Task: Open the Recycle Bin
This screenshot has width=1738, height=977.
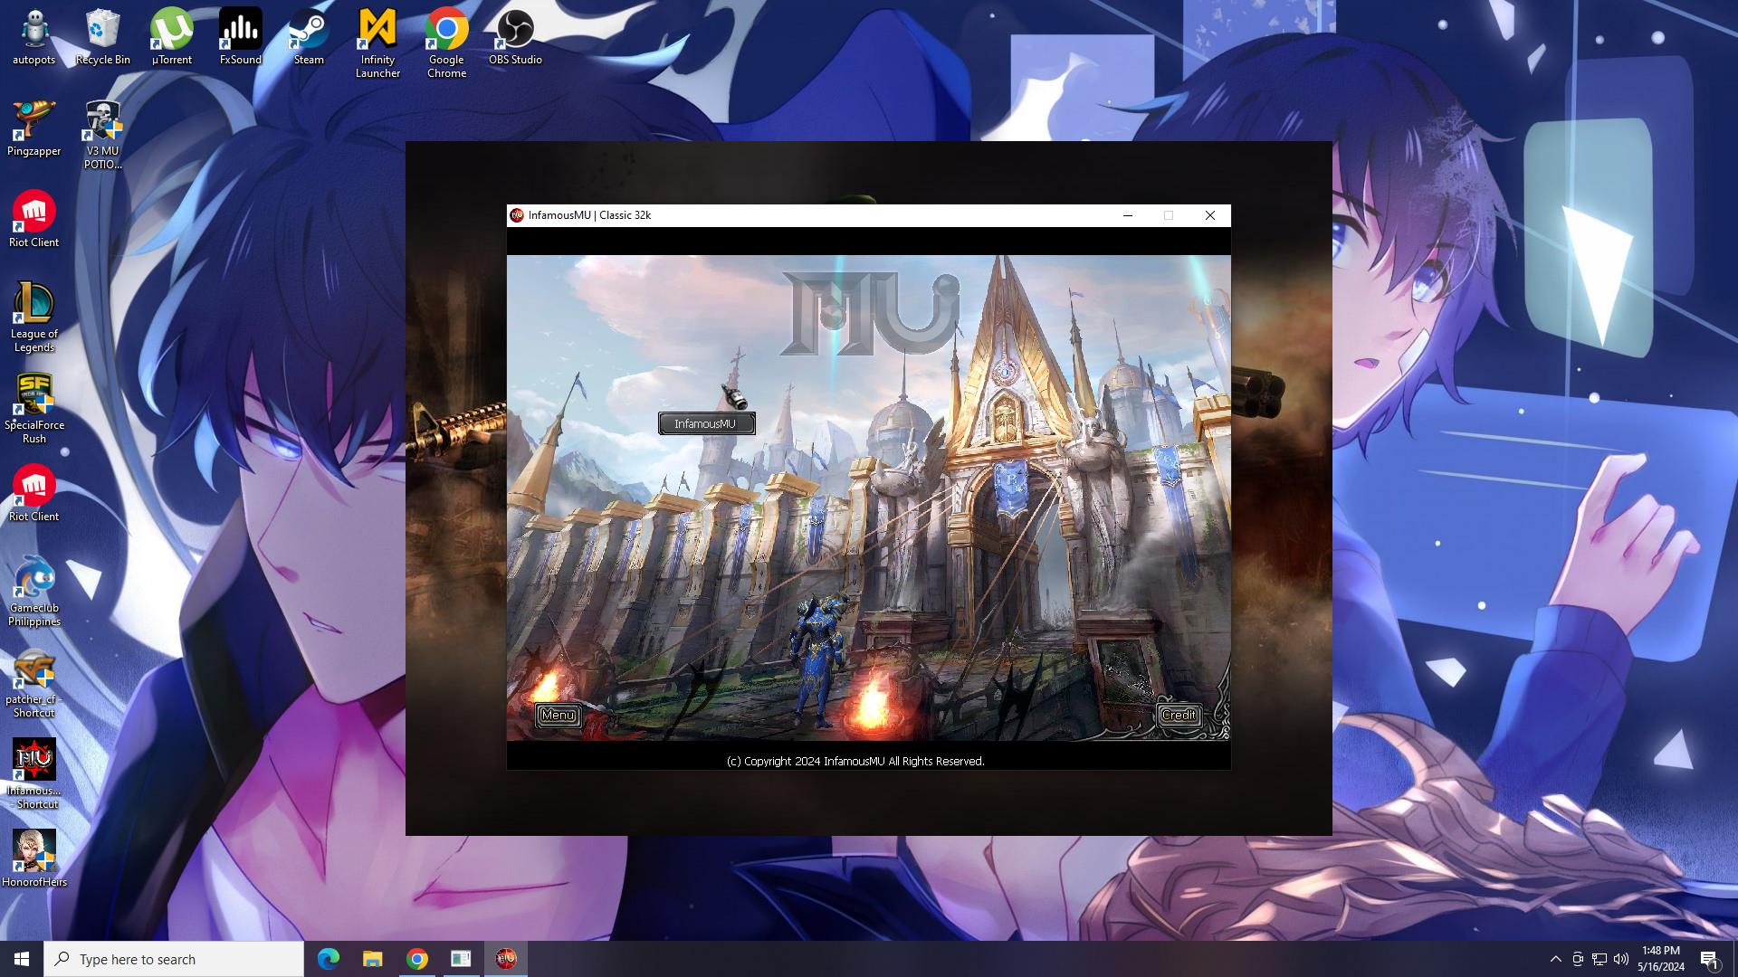Action: tap(103, 37)
